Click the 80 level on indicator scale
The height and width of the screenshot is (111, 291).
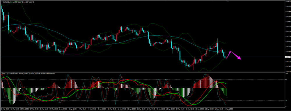[286, 80]
